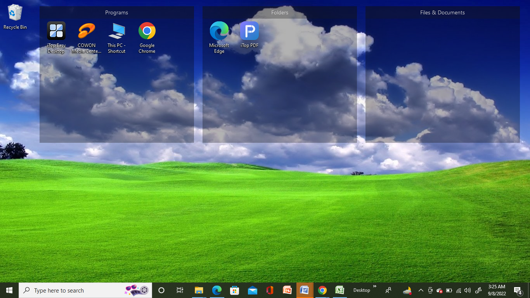The height and width of the screenshot is (298, 530).
Task: Click the Programs box title
Action: click(x=116, y=12)
